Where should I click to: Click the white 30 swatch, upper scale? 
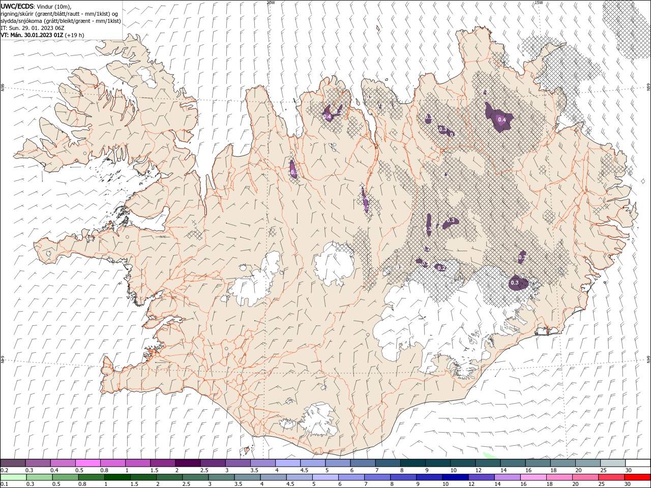[x=638, y=463]
